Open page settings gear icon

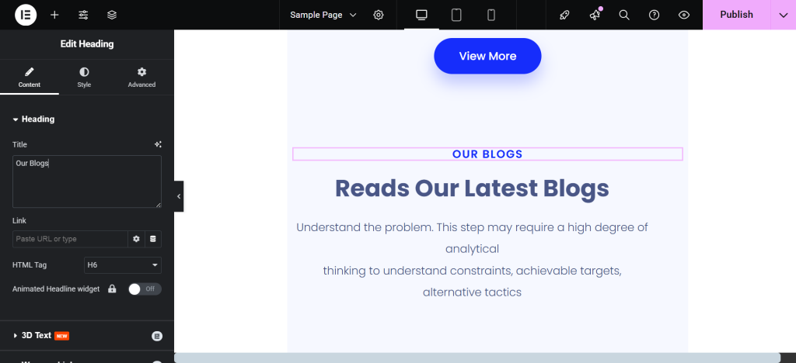coord(379,15)
